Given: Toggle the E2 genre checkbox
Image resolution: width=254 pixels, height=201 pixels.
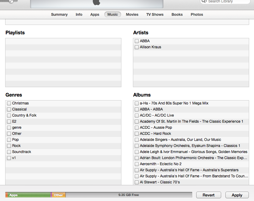Looking at the screenshot, I should [9, 122].
